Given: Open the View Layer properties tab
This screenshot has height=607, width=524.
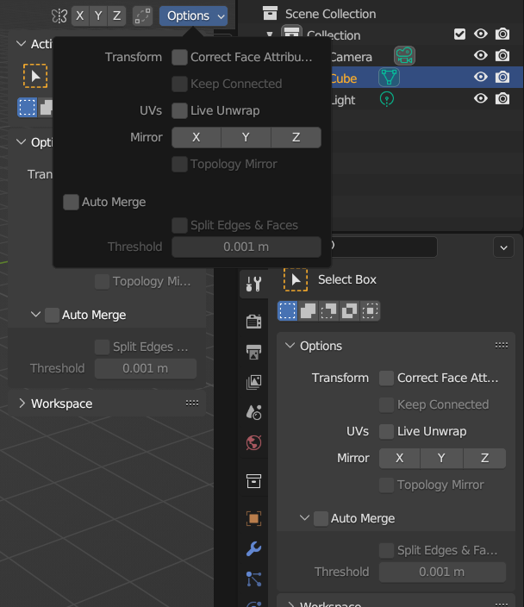Looking at the screenshot, I should tap(253, 382).
